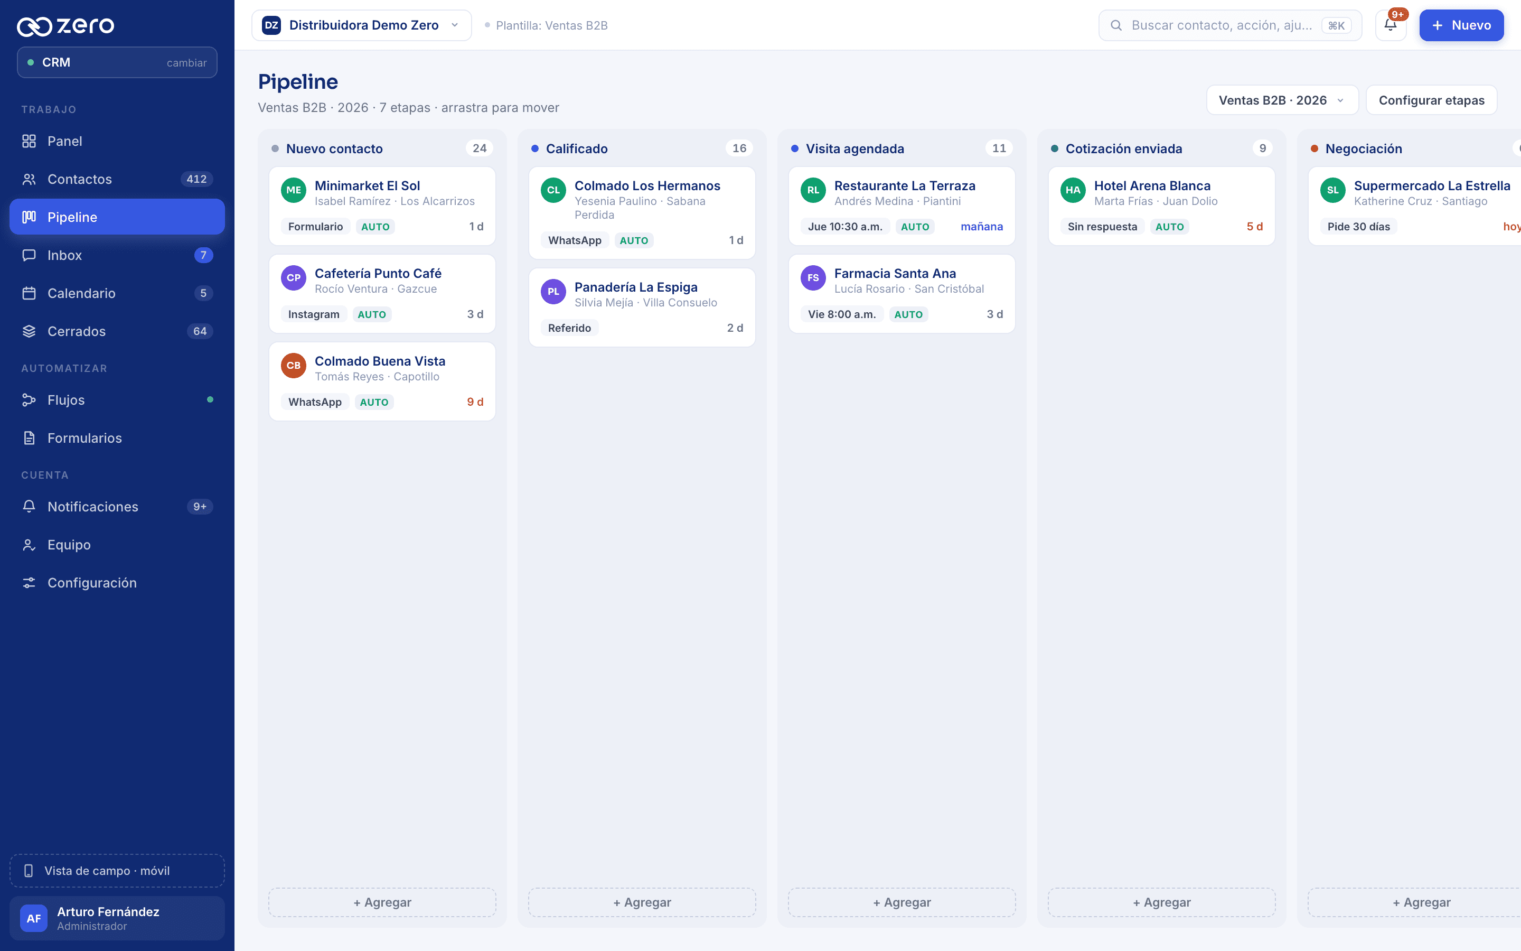This screenshot has height=951, width=1521.
Task: Open Minimarket El Sol card title
Action: point(367,185)
